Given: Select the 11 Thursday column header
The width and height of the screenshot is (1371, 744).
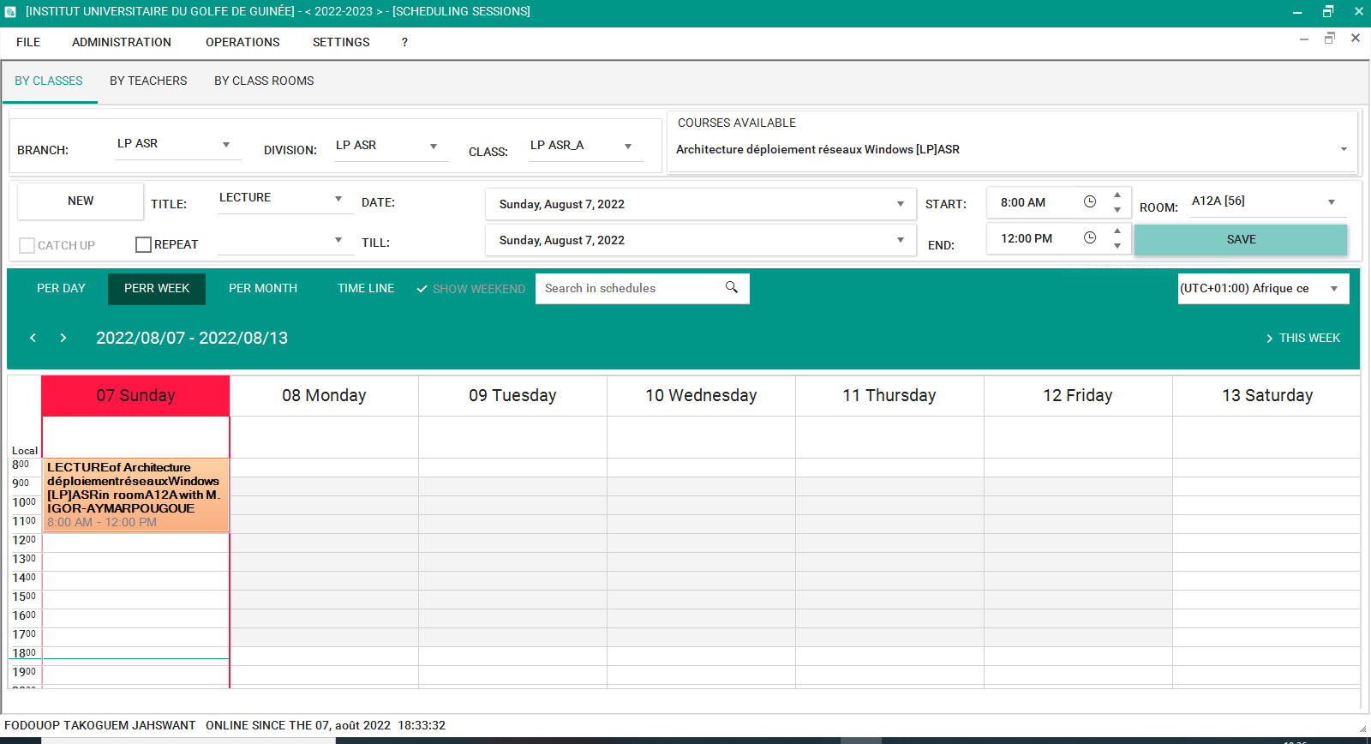Looking at the screenshot, I should [x=889, y=395].
